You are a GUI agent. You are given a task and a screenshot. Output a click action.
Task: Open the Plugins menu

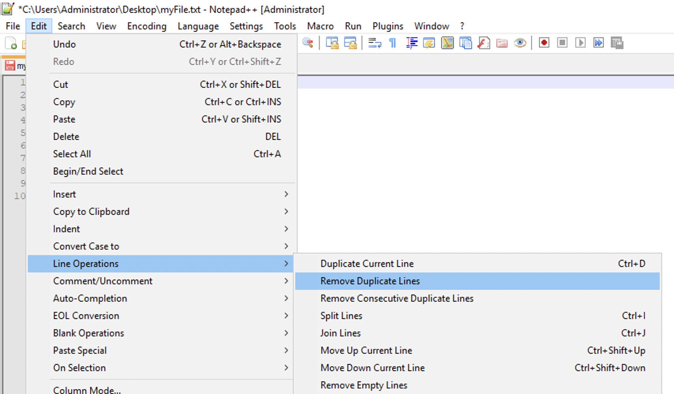[x=388, y=26]
